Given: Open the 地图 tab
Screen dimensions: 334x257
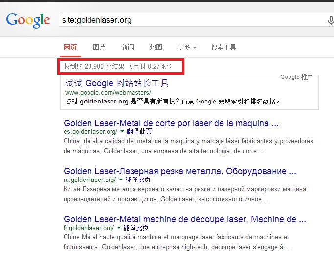Looking at the screenshot, I should click(x=156, y=47).
